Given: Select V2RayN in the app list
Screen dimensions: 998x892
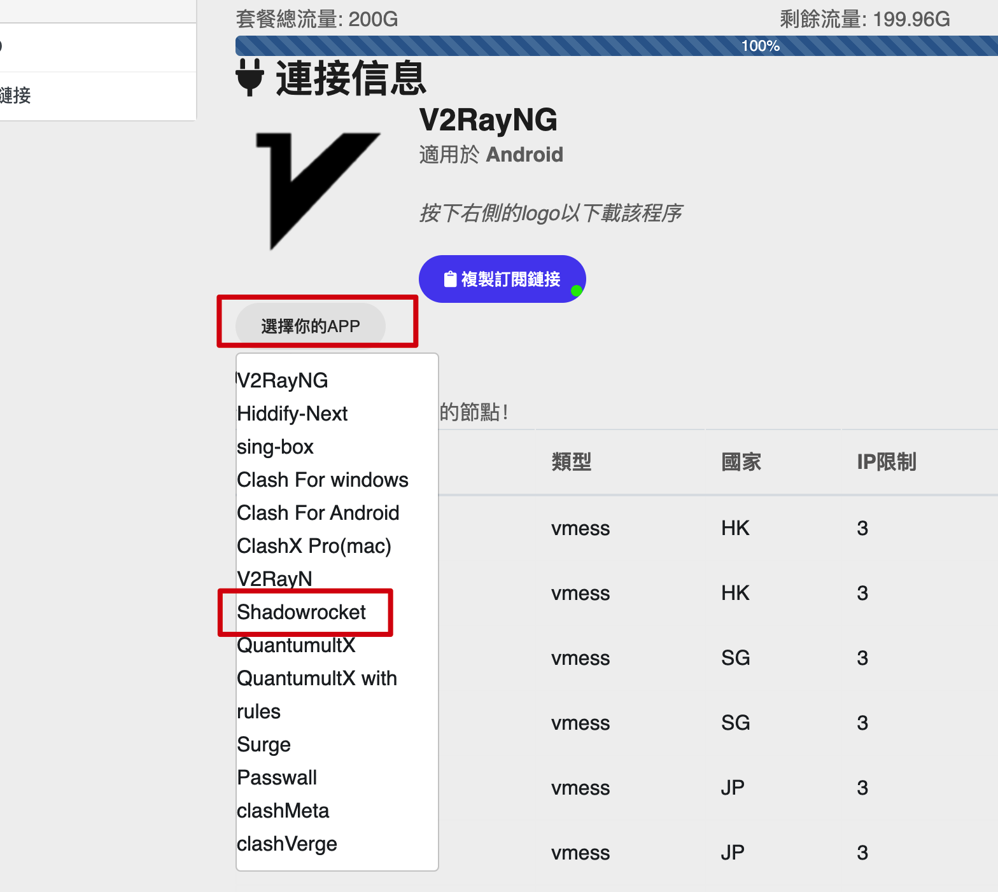Looking at the screenshot, I should click(x=274, y=579).
